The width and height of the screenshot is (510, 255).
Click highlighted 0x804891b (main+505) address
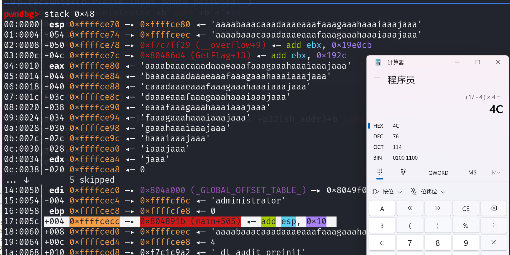click(190, 221)
